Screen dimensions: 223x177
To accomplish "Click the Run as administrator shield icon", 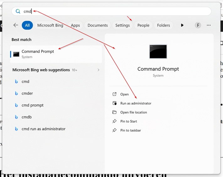I will tap(114, 103).
